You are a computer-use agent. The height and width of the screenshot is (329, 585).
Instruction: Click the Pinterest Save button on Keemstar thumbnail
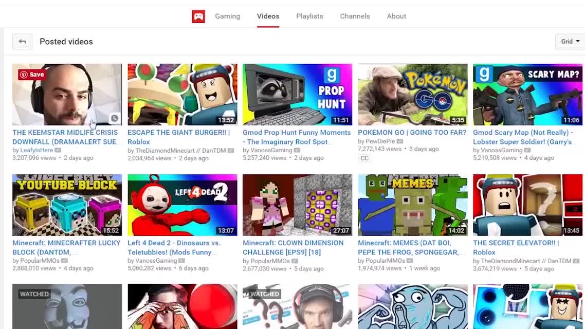point(32,75)
